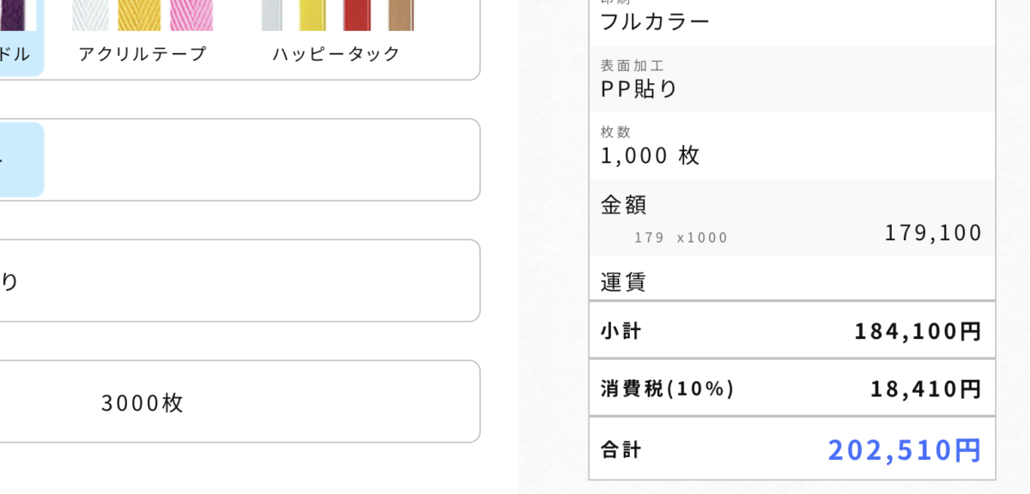This screenshot has width=1030, height=494.
Task: Click the 運賃 shipping row
Action: coord(791,279)
